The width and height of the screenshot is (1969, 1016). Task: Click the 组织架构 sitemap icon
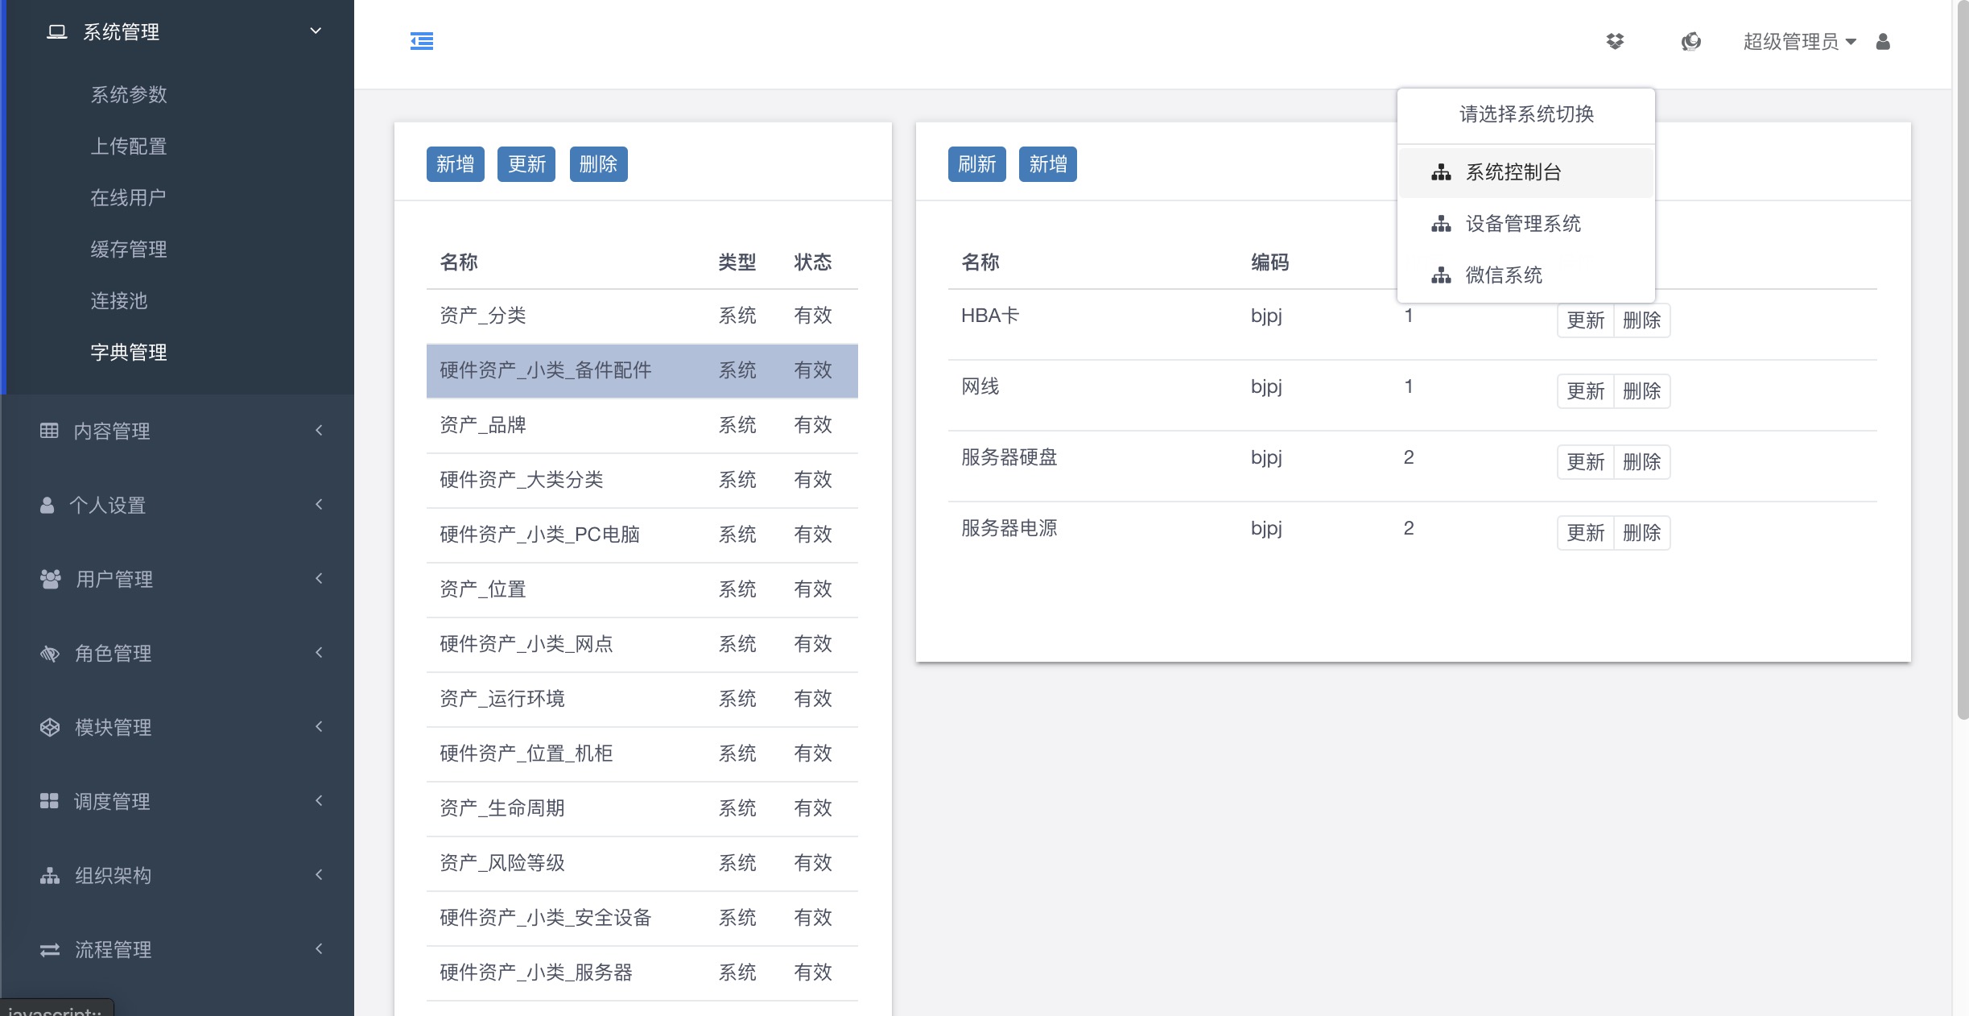pos(49,875)
